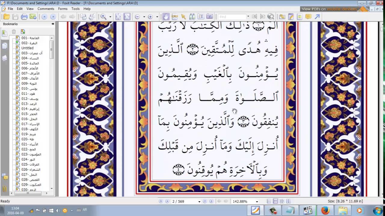385x216 pixels.
Task: Select the Zoom magnifier tool
Action: point(104,17)
